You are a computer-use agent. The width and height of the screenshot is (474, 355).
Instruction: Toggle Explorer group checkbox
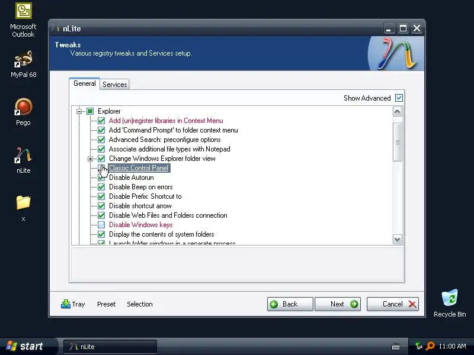[90, 111]
